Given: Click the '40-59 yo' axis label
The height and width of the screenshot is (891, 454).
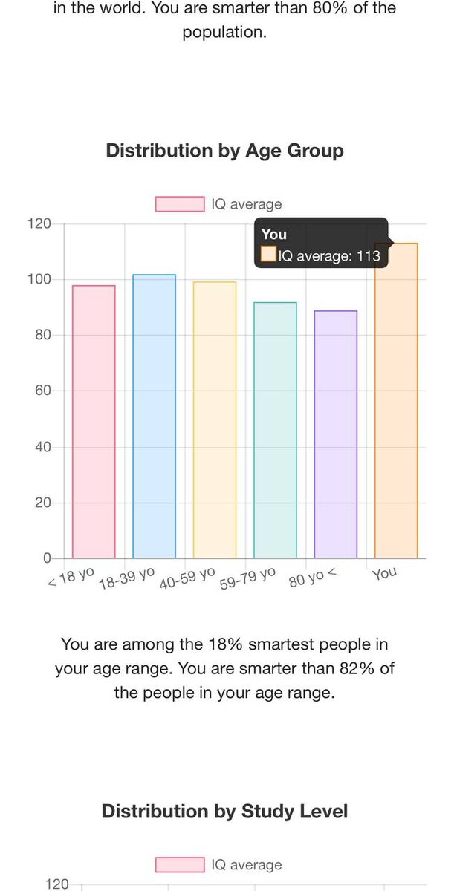Looking at the screenshot, I should [x=187, y=579].
